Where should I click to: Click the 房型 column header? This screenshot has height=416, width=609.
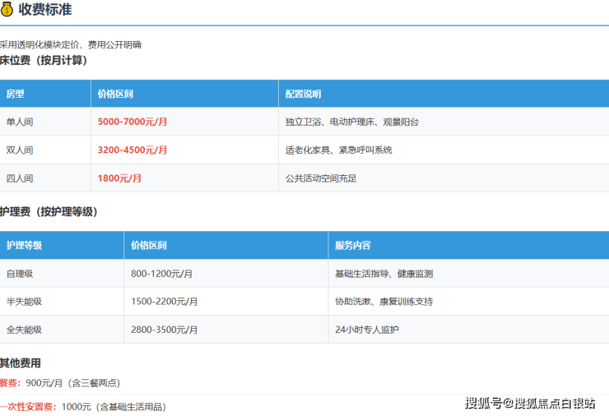pos(16,94)
